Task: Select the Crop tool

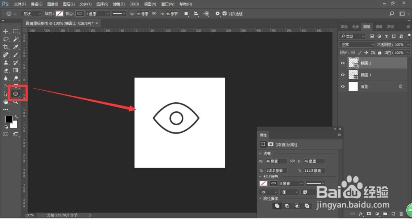Action: (x=5, y=47)
